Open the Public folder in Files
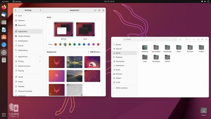Screen dimensions: 211x119 click(201, 49)
